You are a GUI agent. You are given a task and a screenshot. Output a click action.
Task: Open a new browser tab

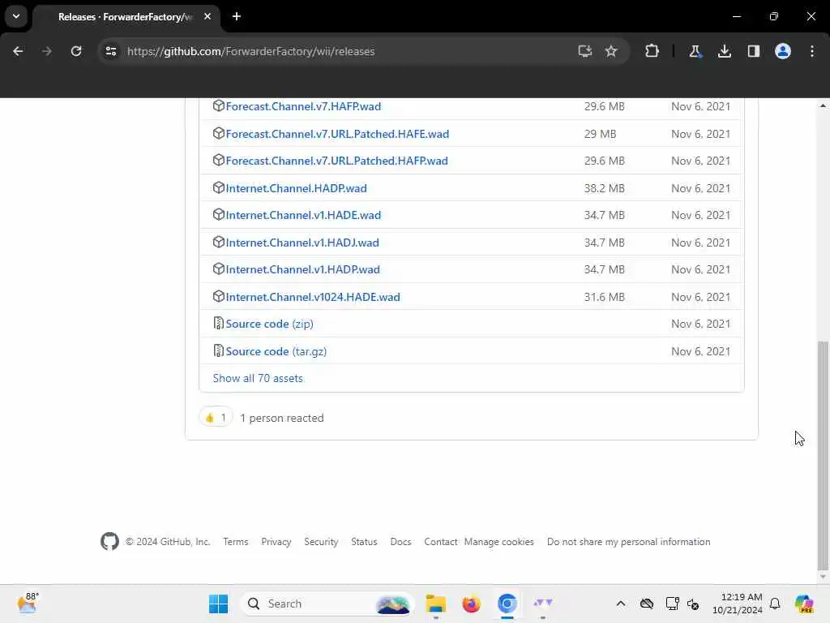pos(237,16)
